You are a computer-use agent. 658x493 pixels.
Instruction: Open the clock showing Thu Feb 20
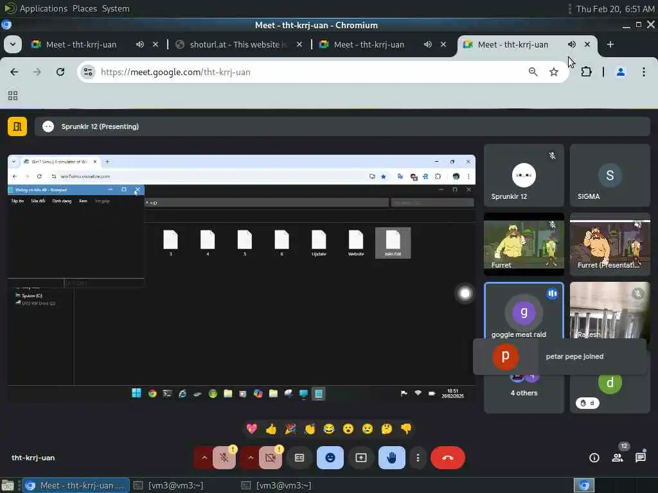(615, 9)
